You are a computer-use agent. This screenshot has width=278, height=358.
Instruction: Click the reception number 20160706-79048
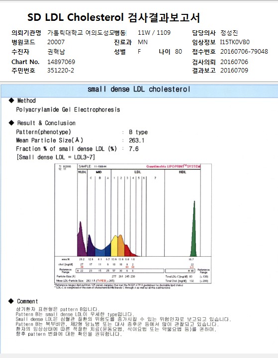click(244, 52)
